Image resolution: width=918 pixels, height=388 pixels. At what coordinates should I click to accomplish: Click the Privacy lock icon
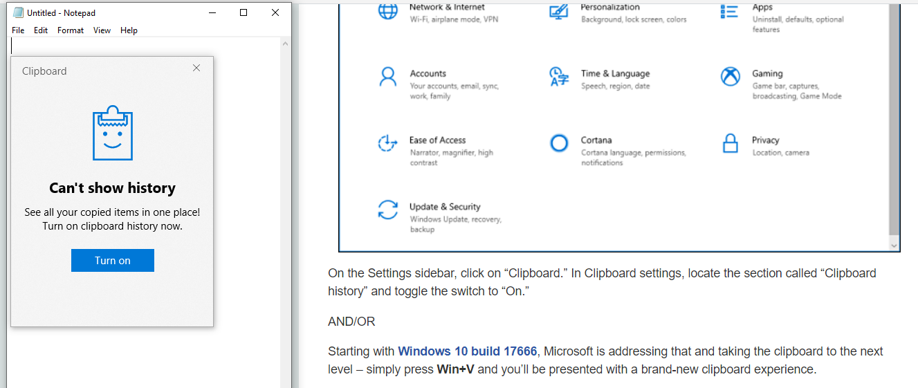(730, 143)
